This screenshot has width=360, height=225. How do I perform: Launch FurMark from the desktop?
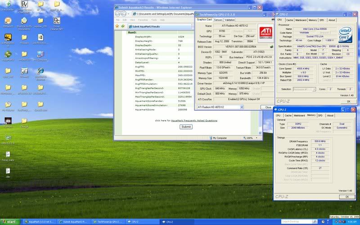[x=8, y=122]
